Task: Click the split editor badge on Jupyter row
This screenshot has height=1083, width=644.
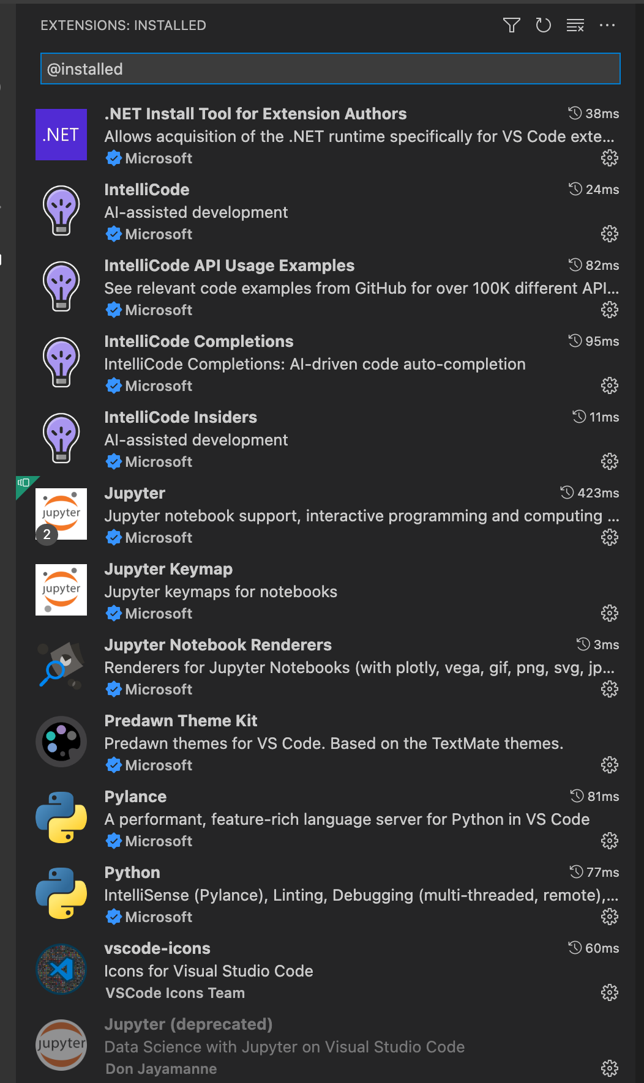Action: (23, 483)
